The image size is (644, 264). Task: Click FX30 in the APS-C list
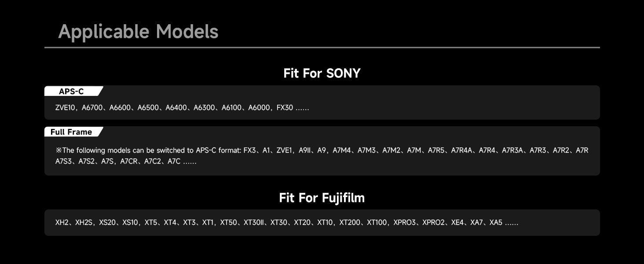click(285, 107)
